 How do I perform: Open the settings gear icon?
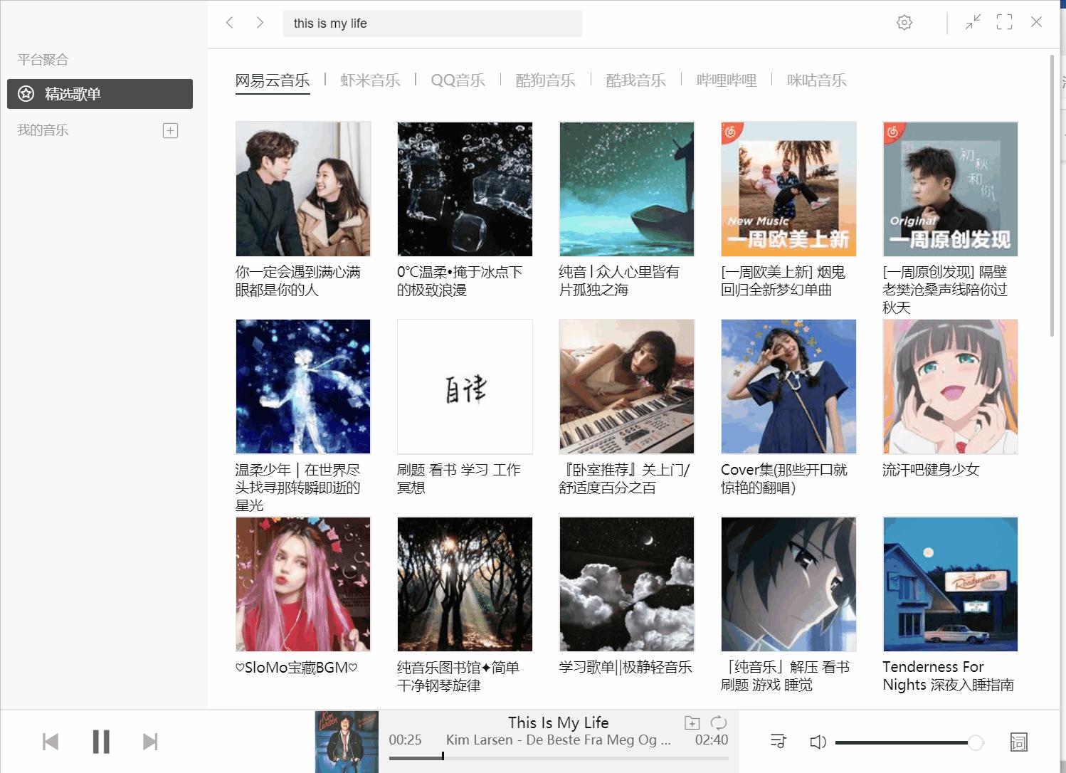pos(904,22)
